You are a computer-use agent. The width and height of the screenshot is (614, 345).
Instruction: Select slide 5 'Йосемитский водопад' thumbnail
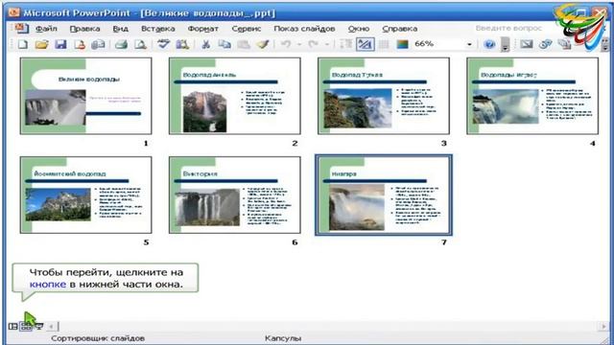(85, 195)
